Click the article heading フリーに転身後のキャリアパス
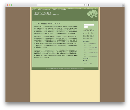 [47, 23]
